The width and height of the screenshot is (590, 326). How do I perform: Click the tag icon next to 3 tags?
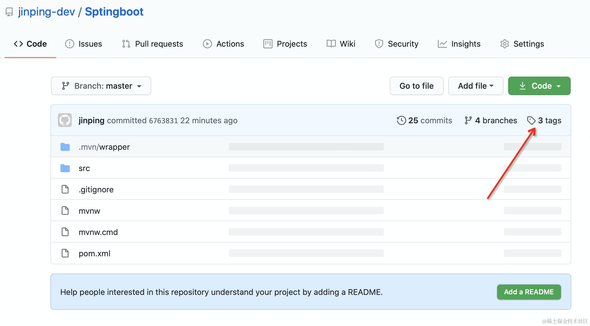pyautogui.click(x=531, y=120)
